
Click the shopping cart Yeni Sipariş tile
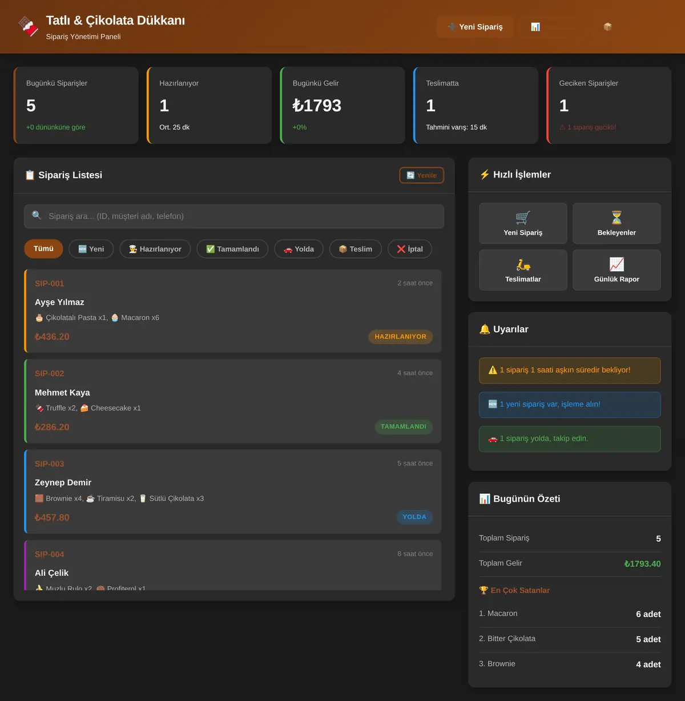click(x=523, y=223)
